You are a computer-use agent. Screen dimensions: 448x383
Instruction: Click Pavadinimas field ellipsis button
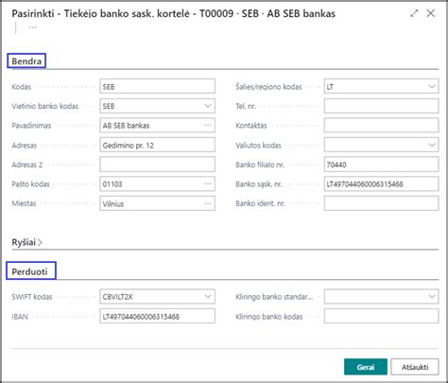(x=208, y=125)
